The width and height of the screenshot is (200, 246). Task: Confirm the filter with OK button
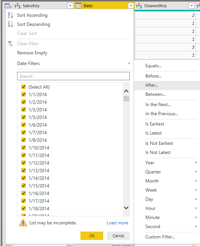coord(92,236)
